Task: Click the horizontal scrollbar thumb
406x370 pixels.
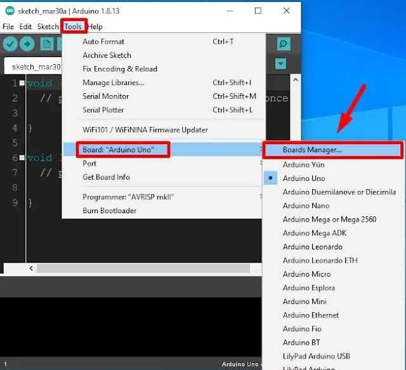Action: pyautogui.click(x=143, y=268)
